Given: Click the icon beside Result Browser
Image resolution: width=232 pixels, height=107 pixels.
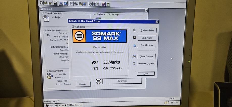Looking at the screenshot, I should coord(135,46).
